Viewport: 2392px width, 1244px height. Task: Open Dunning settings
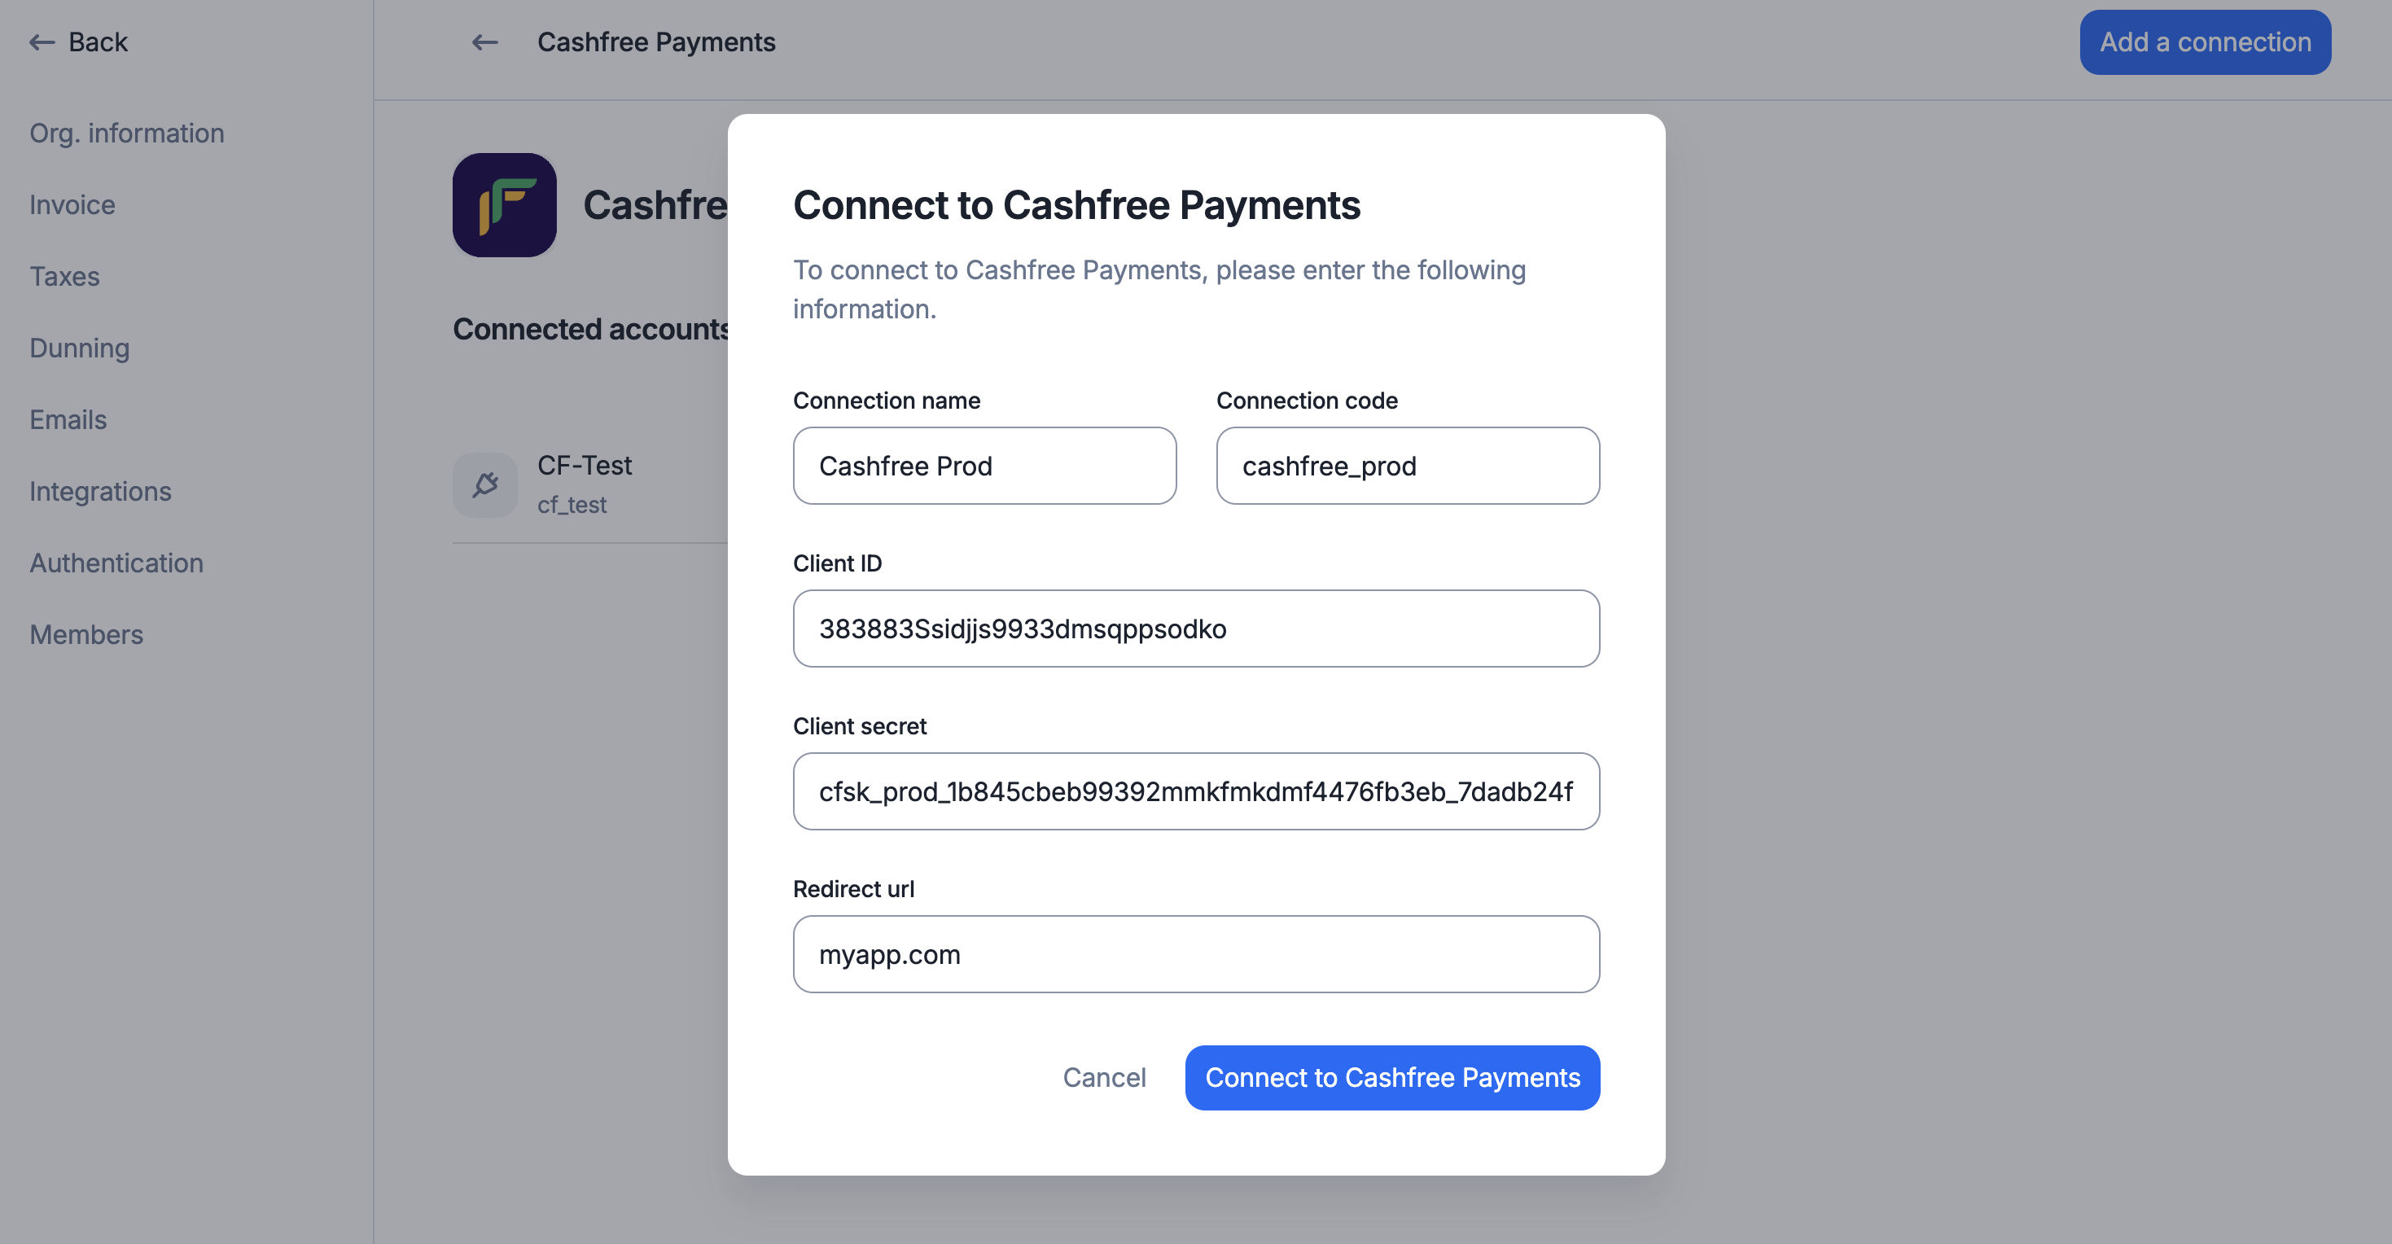[80, 347]
